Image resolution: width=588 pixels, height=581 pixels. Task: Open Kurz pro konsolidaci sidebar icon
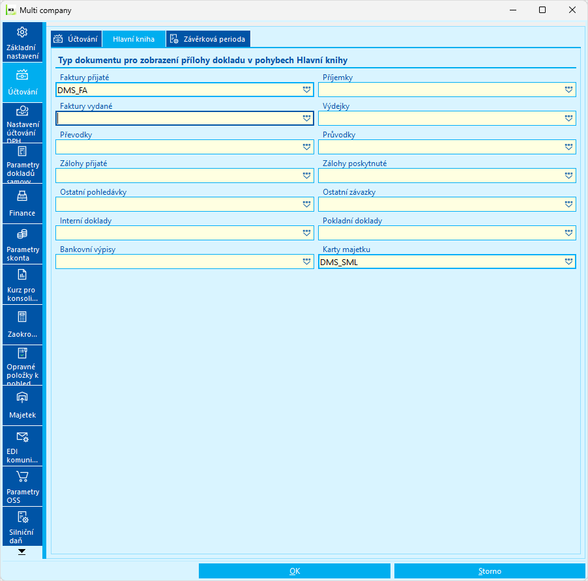(x=22, y=275)
